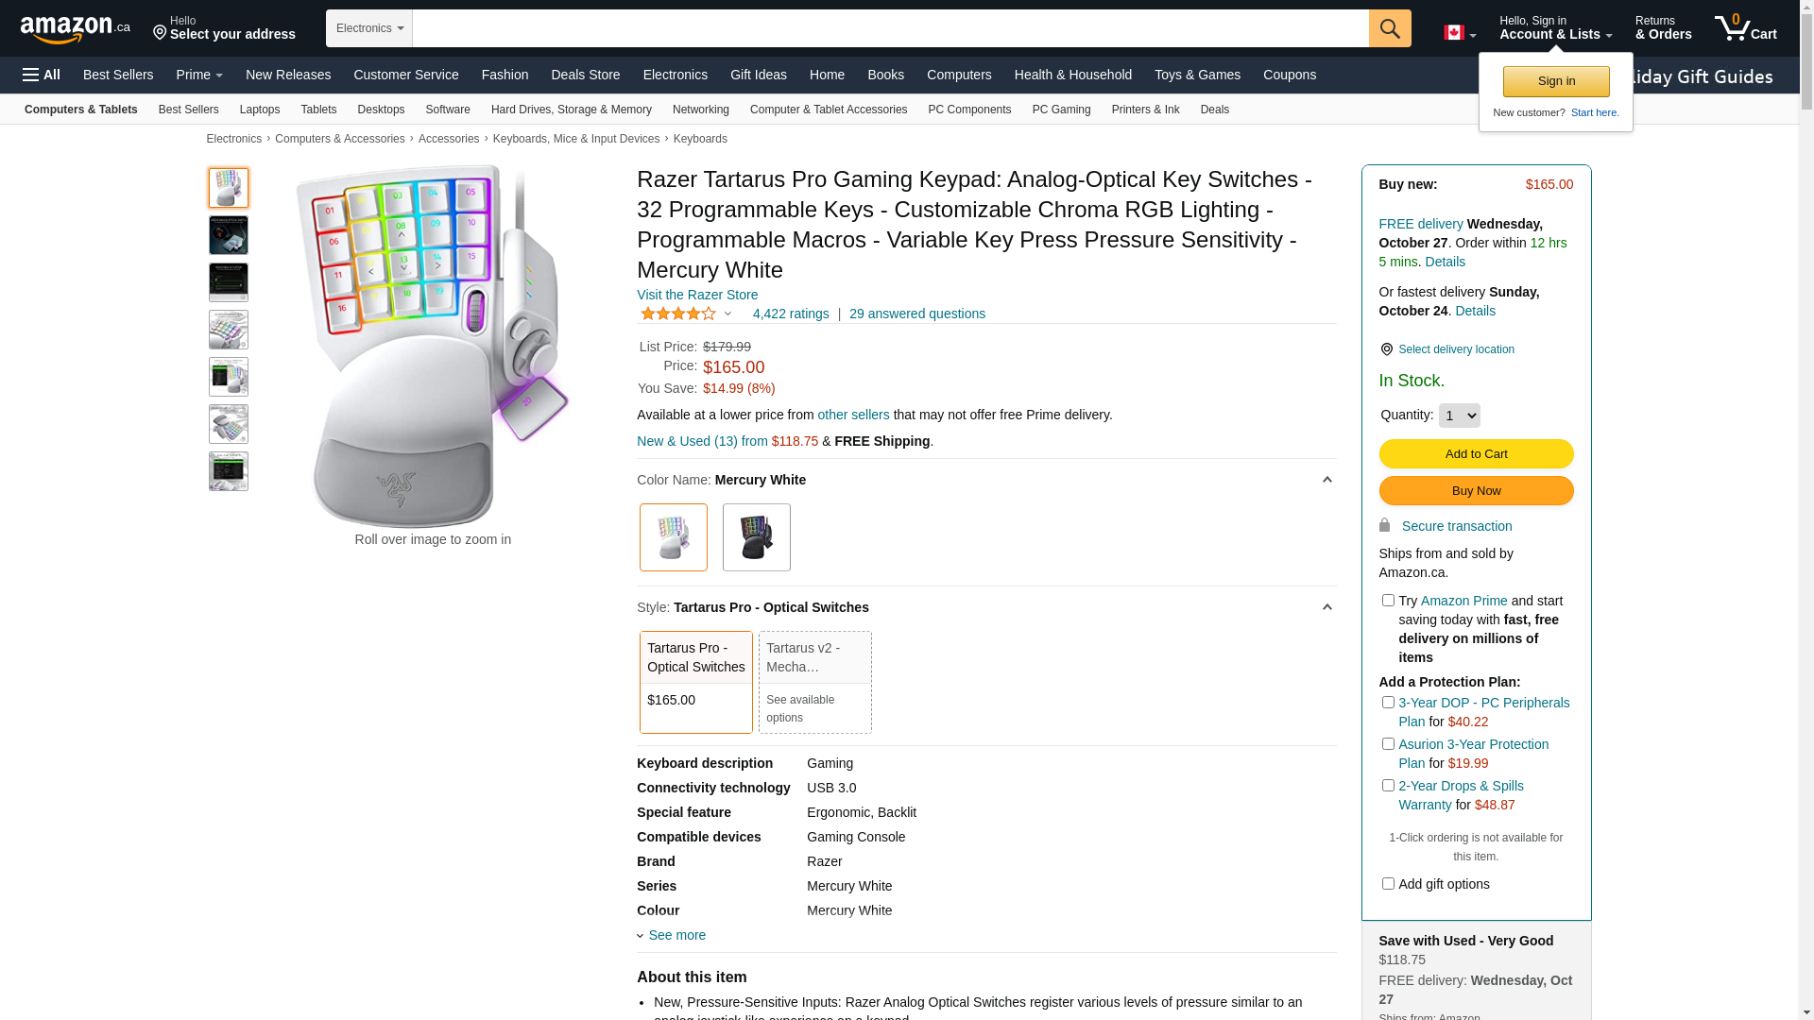Open the Visit the Razer Store link
The image size is (1814, 1020).
[x=697, y=295]
